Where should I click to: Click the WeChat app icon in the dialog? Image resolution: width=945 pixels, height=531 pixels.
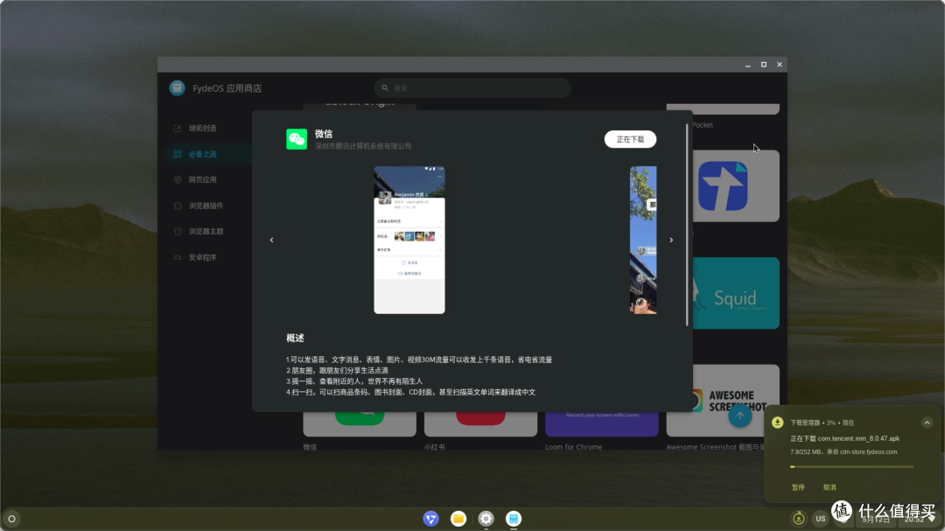297,139
